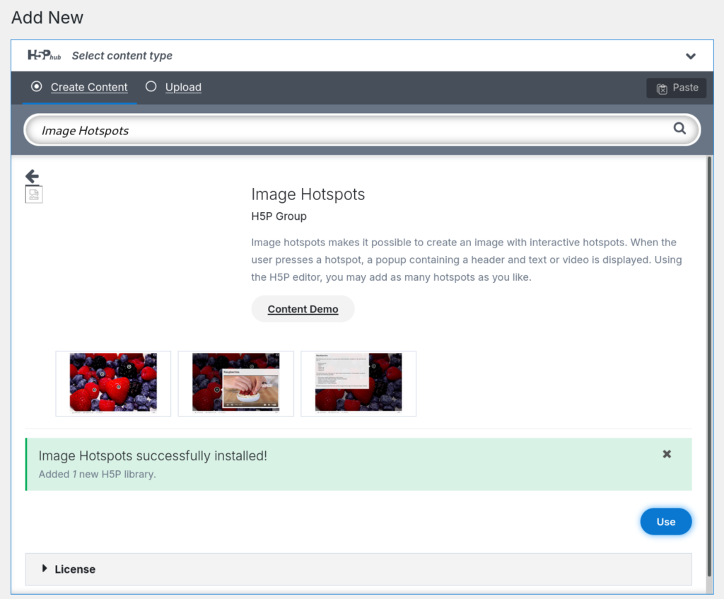Go back using the left arrow icon
The image size is (724, 599).
click(32, 176)
